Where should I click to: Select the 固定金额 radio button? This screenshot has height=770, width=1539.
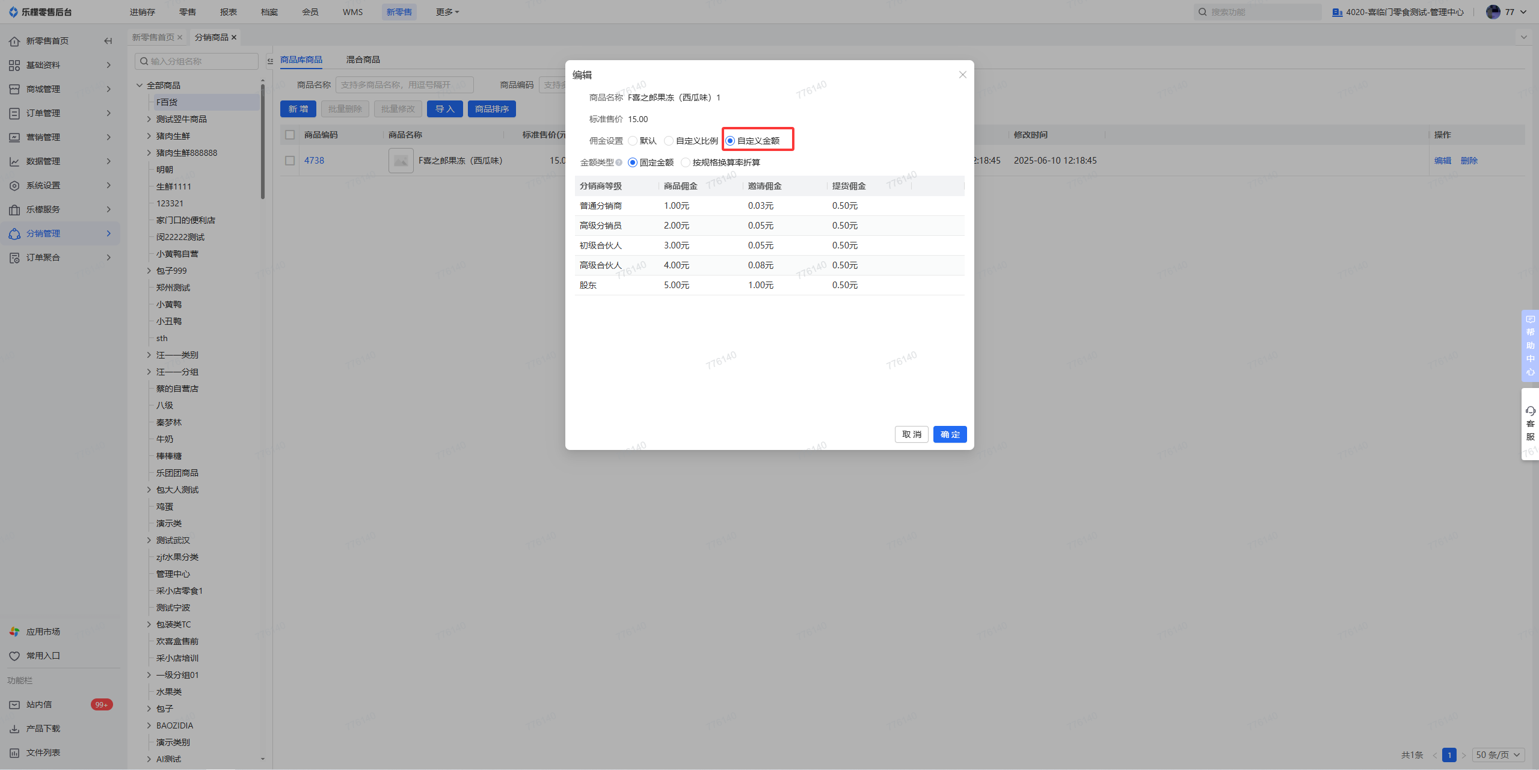pyautogui.click(x=633, y=162)
